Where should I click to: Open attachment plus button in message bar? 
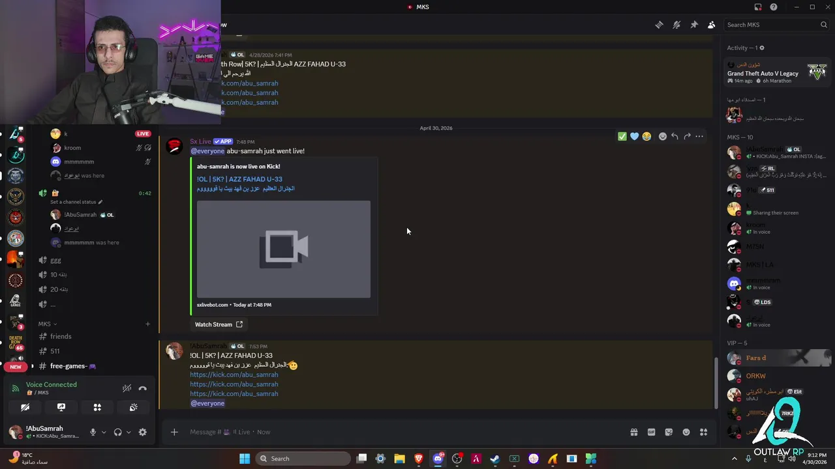coord(174,432)
